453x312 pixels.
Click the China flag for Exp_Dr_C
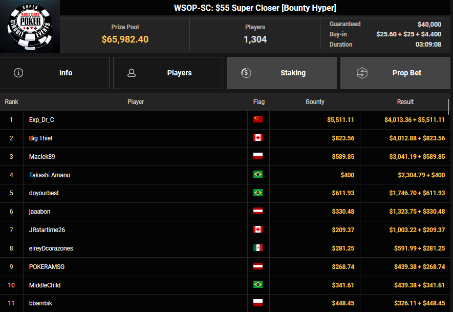point(258,120)
